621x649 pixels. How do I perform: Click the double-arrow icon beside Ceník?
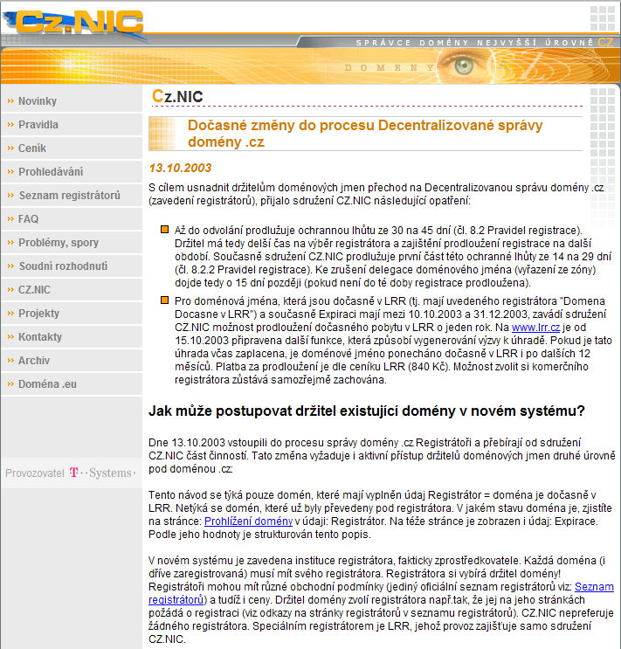(x=10, y=148)
